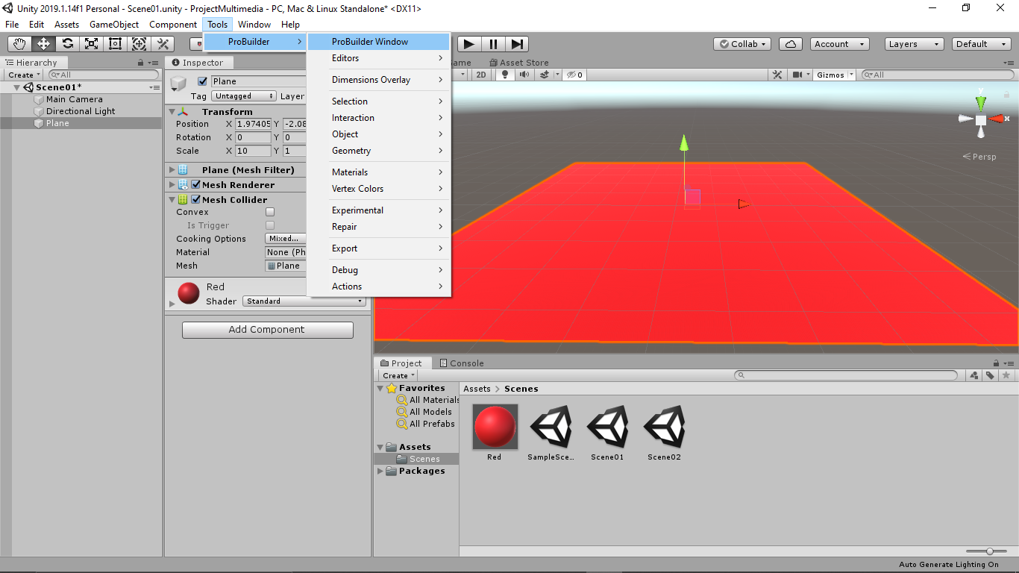Enable the Convex checkbox
Screen dimensions: 1019x573
pyautogui.click(x=270, y=212)
